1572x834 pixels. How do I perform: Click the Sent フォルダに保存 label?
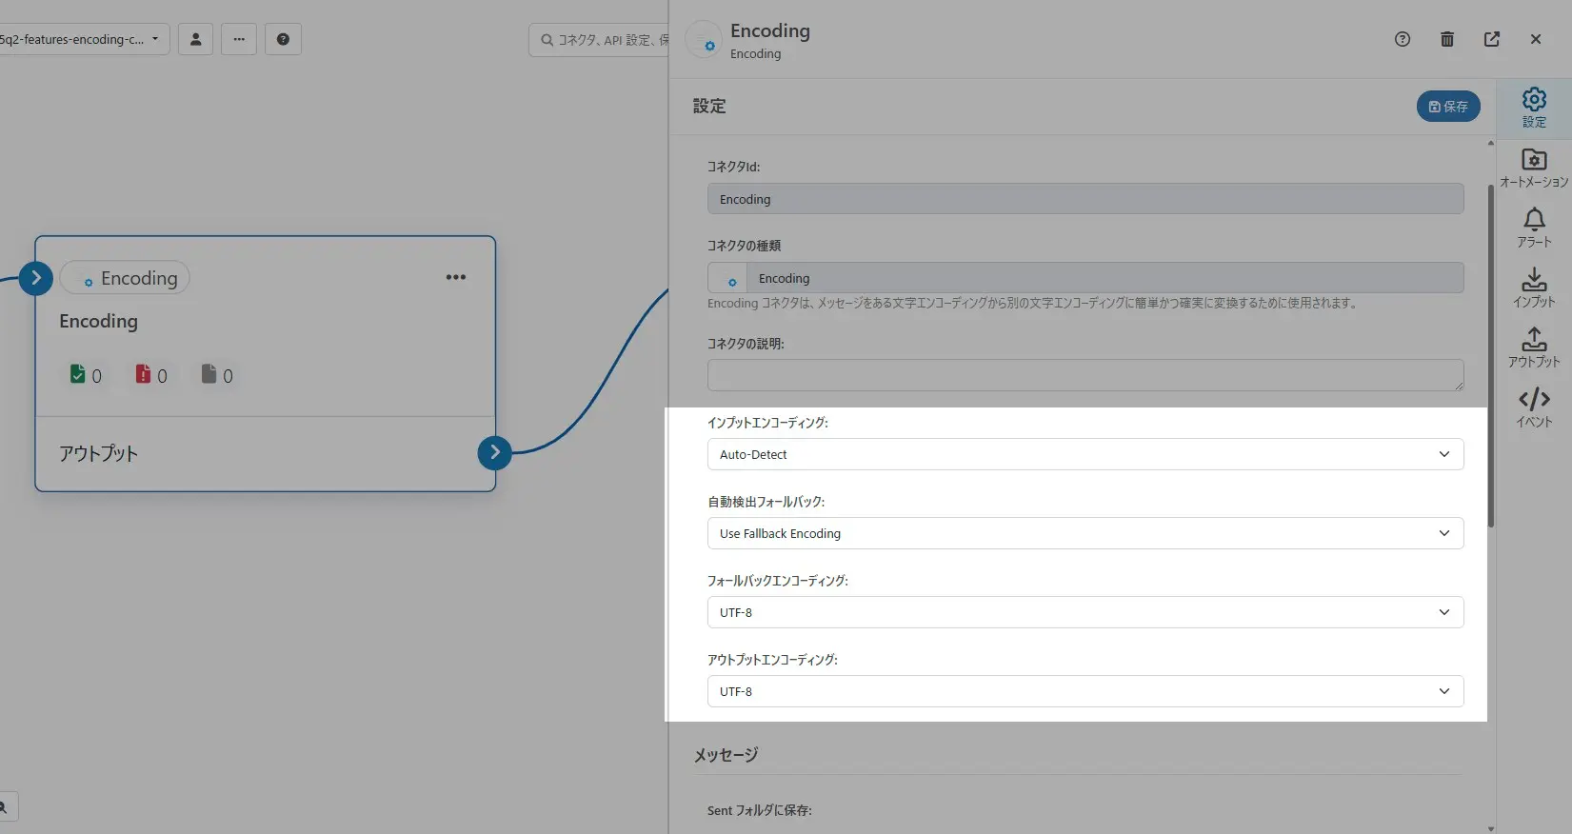point(759,810)
